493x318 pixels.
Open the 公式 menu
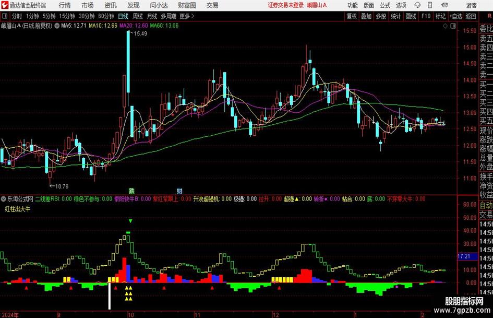pyautogui.click(x=385, y=5)
